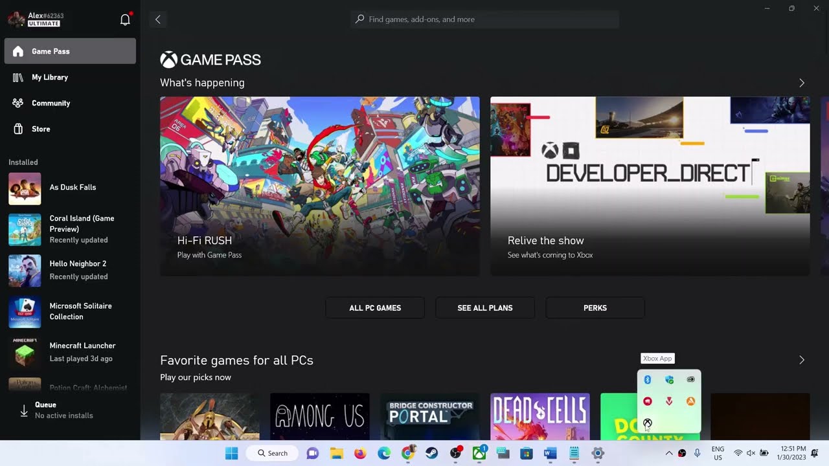Viewport: 829px width, 466px height.
Task: Open Coral Island (Game Preview)
Action: 70,229
